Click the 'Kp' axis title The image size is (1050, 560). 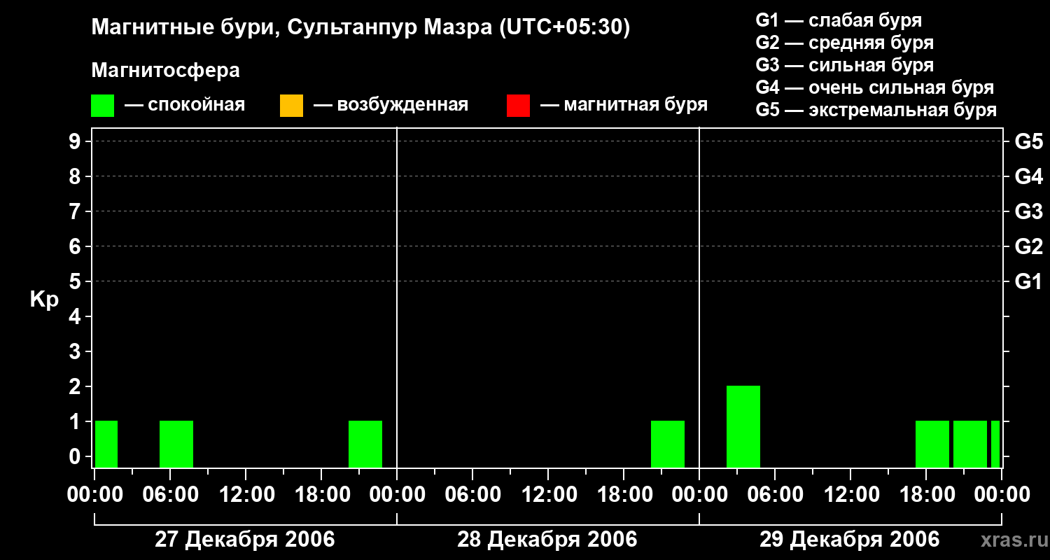pos(44,300)
